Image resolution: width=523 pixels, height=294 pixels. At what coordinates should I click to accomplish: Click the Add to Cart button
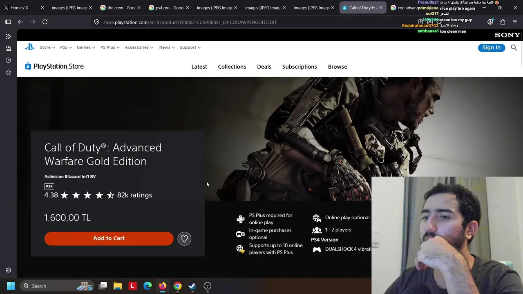[109, 238]
